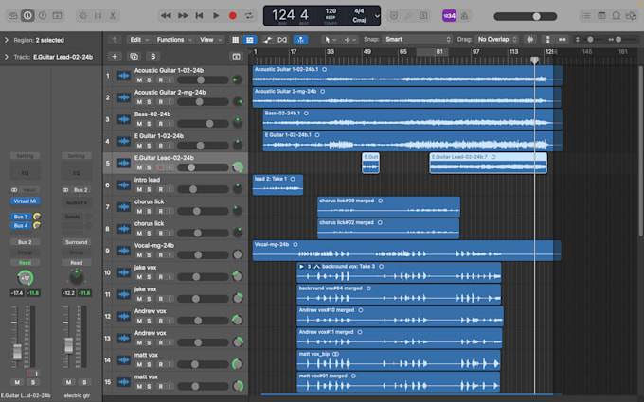This screenshot has height=402, width=644.
Task: Open the Functions menu
Action: 173,40
